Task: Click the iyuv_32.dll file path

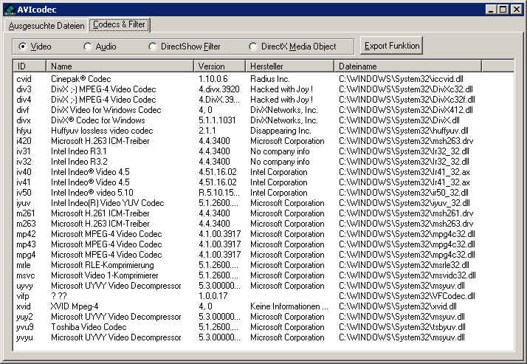Action: 404,203
